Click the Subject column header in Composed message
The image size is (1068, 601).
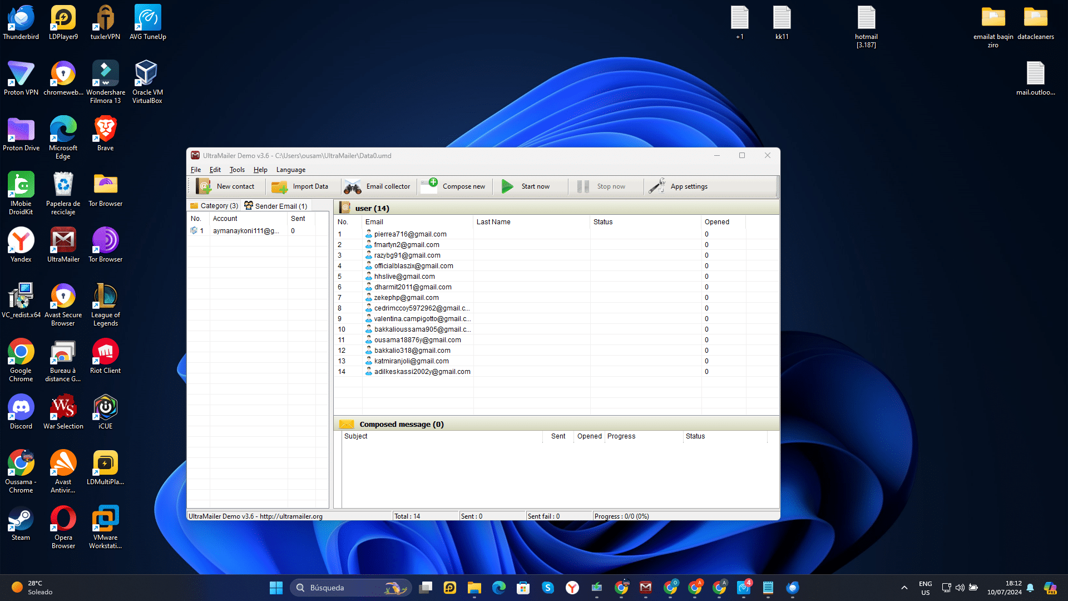[x=442, y=436]
